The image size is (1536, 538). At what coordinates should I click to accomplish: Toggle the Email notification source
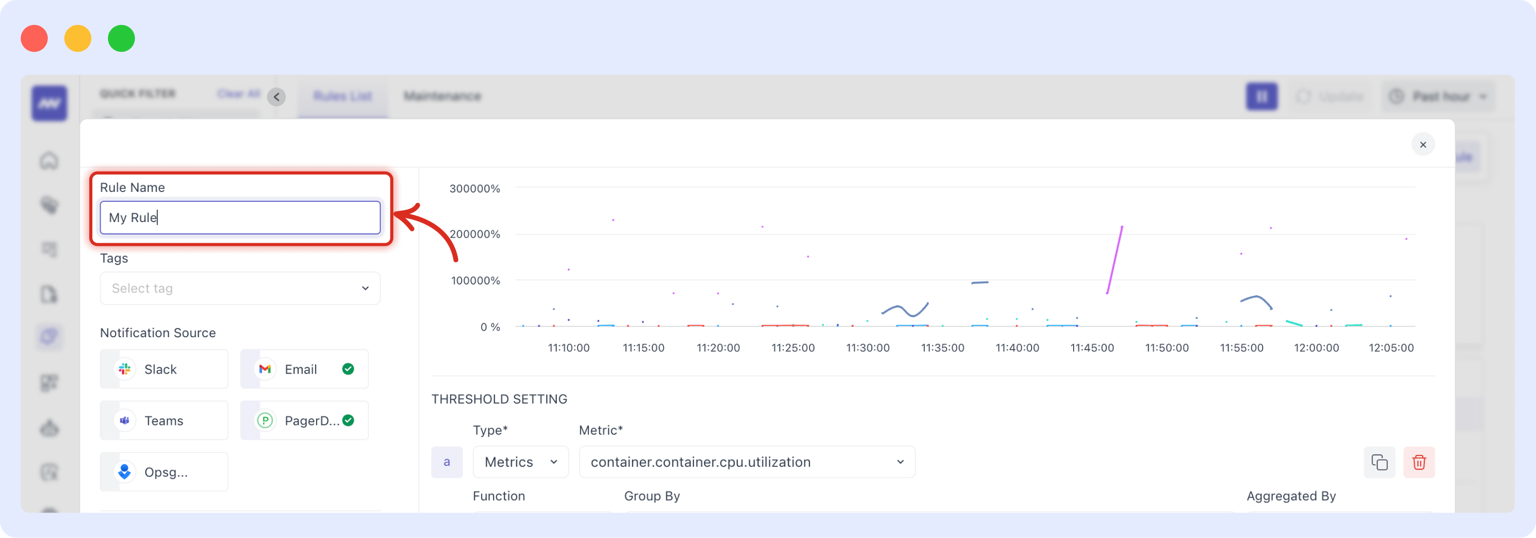[304, 369]
